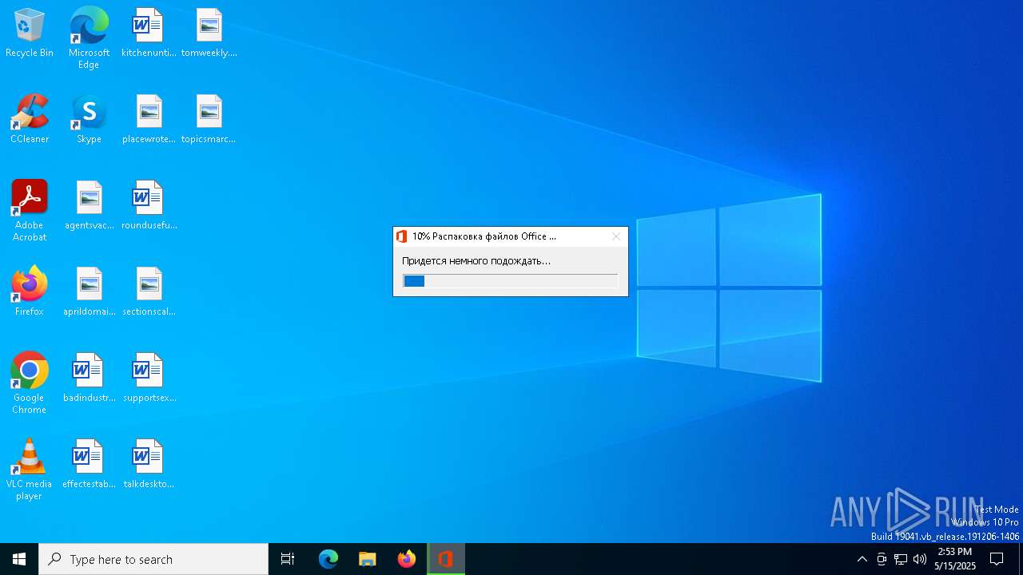Open the Windows Start menu
Viewport: 1023px width, 575px height.
point(19,559)
